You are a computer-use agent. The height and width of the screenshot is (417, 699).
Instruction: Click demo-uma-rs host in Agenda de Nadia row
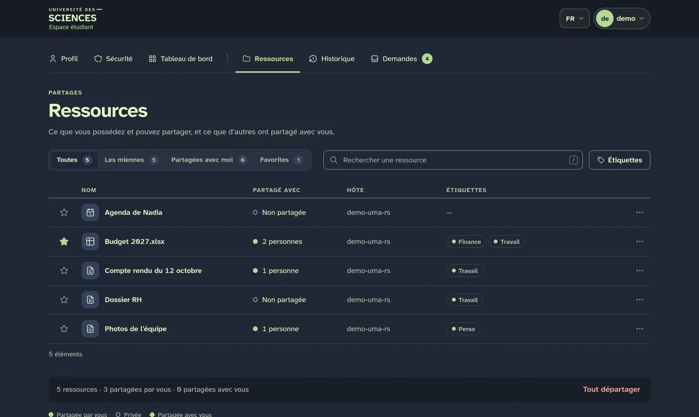tap(368, 212)
